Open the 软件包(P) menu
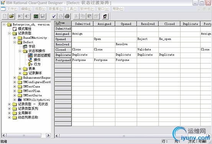The height and width of the screenshot is (144, 212). [x=87, y=9]
